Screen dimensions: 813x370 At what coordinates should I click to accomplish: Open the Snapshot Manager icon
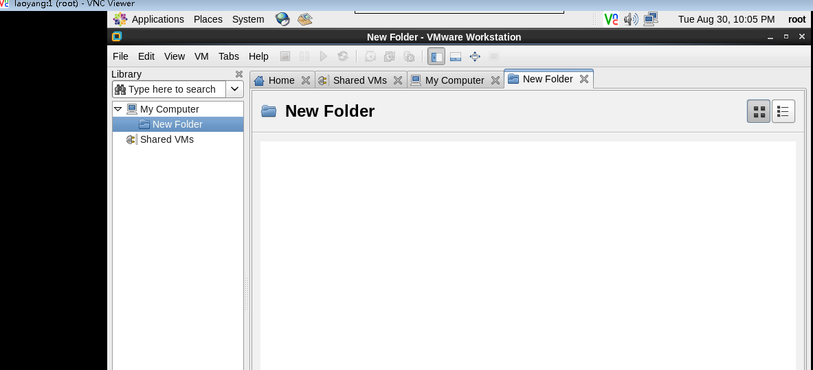(409, 56)
